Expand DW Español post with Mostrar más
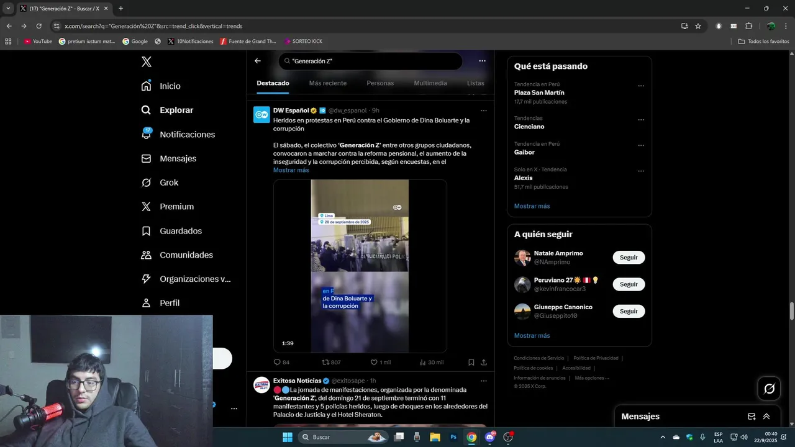This screenshot has height=447, width=795. [291, 170]
